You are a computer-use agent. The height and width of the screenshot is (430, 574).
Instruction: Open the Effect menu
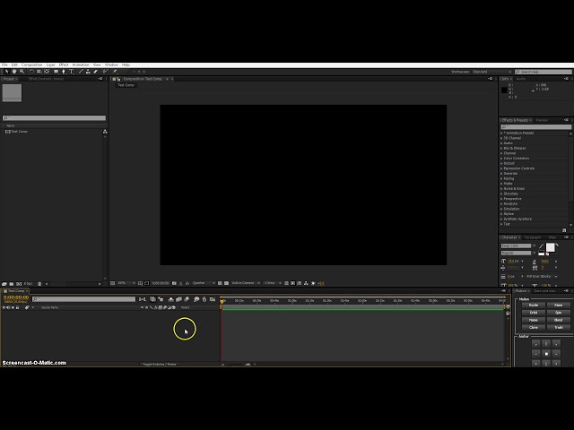(x=64, y=65)
